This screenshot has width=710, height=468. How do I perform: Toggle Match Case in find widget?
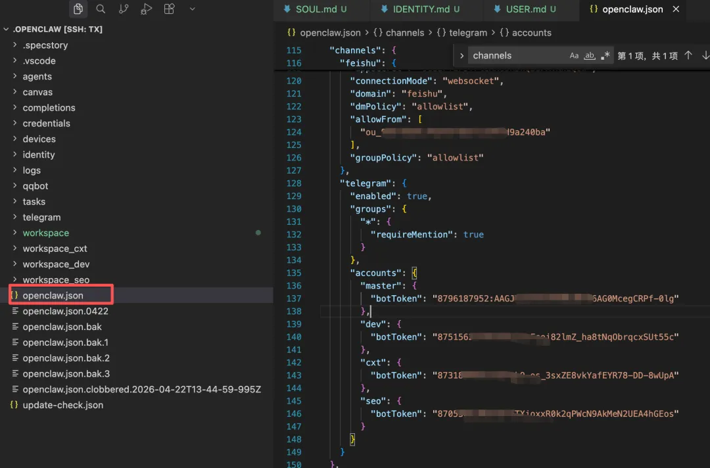pos(574,56)
